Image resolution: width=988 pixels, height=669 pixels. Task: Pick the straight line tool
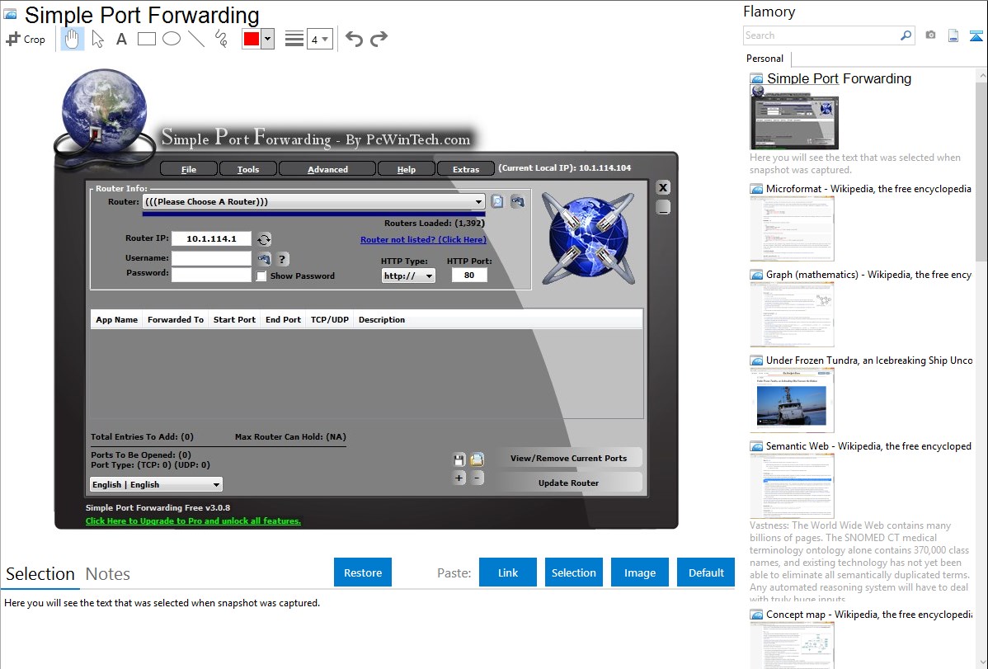(x=196, y=39)
